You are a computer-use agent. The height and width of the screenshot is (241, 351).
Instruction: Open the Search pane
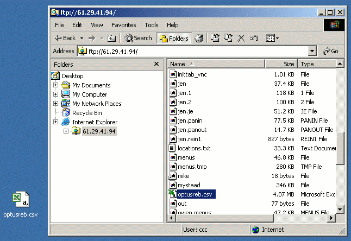[x=138, y=38]
